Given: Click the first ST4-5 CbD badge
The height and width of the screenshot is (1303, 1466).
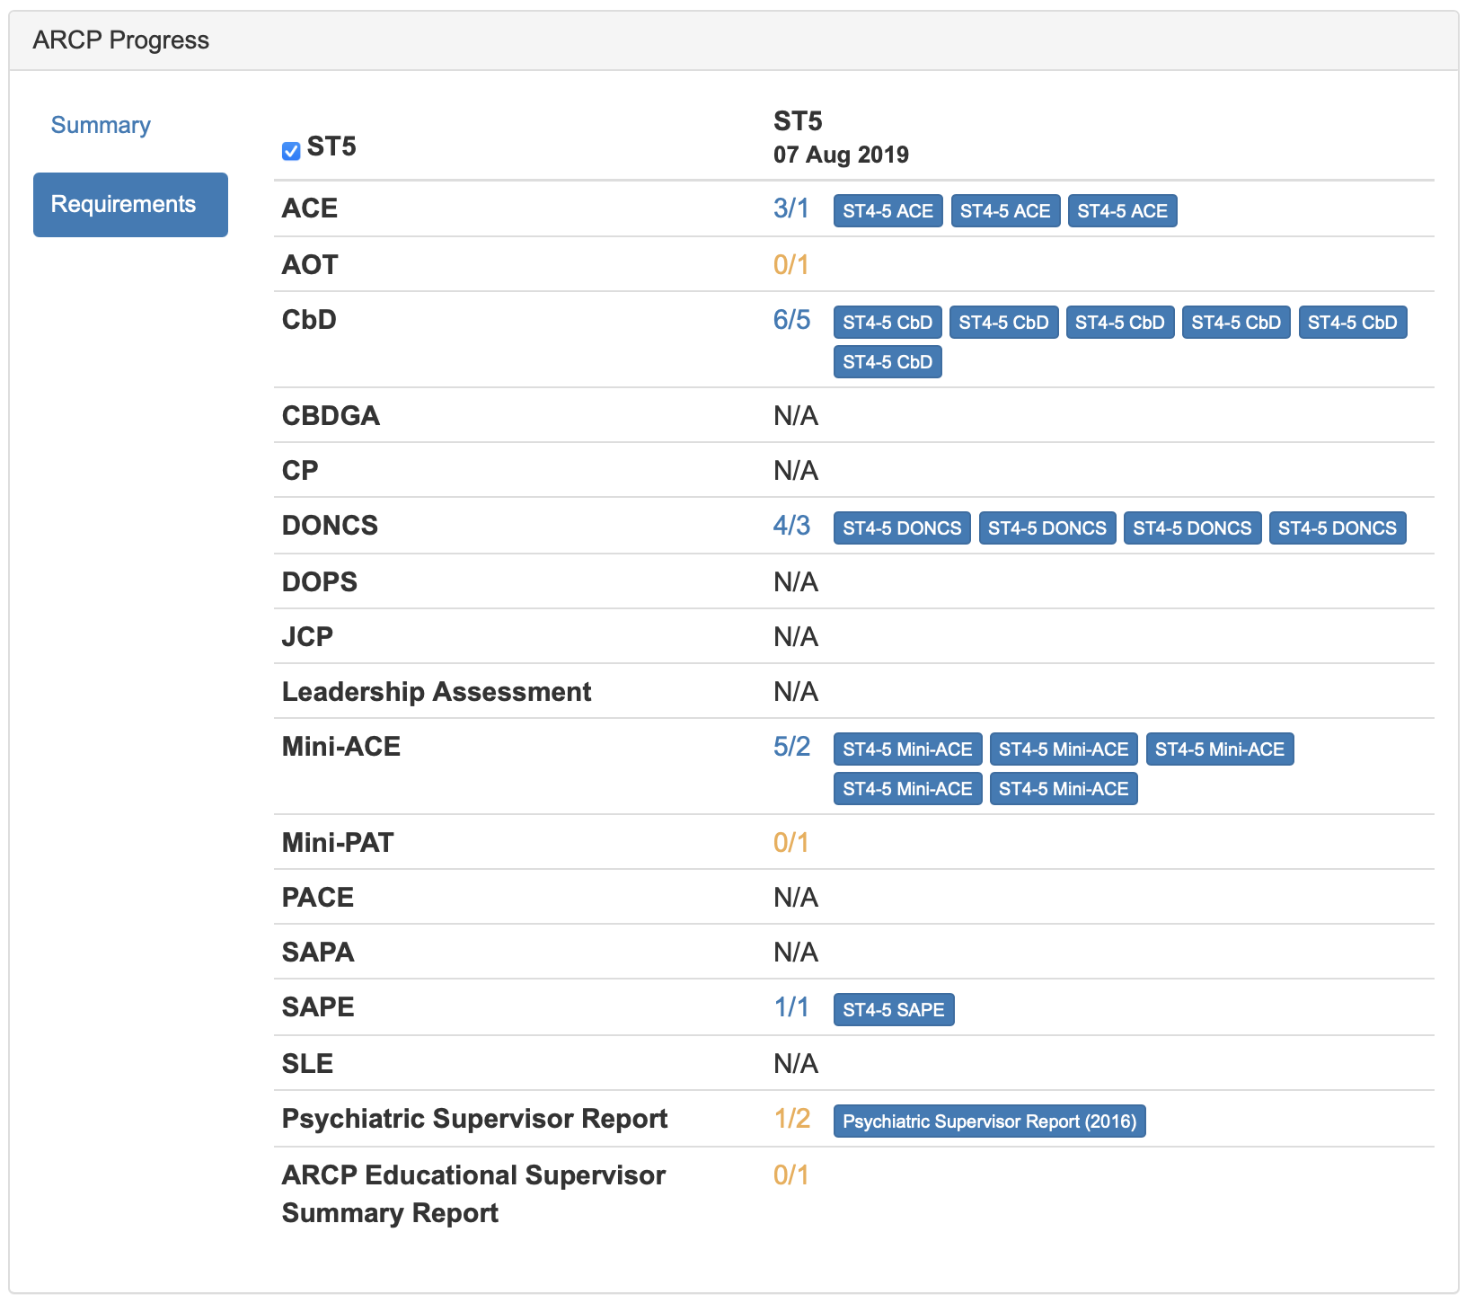Looking at the screenshot, I should click(x=888, y=323).
